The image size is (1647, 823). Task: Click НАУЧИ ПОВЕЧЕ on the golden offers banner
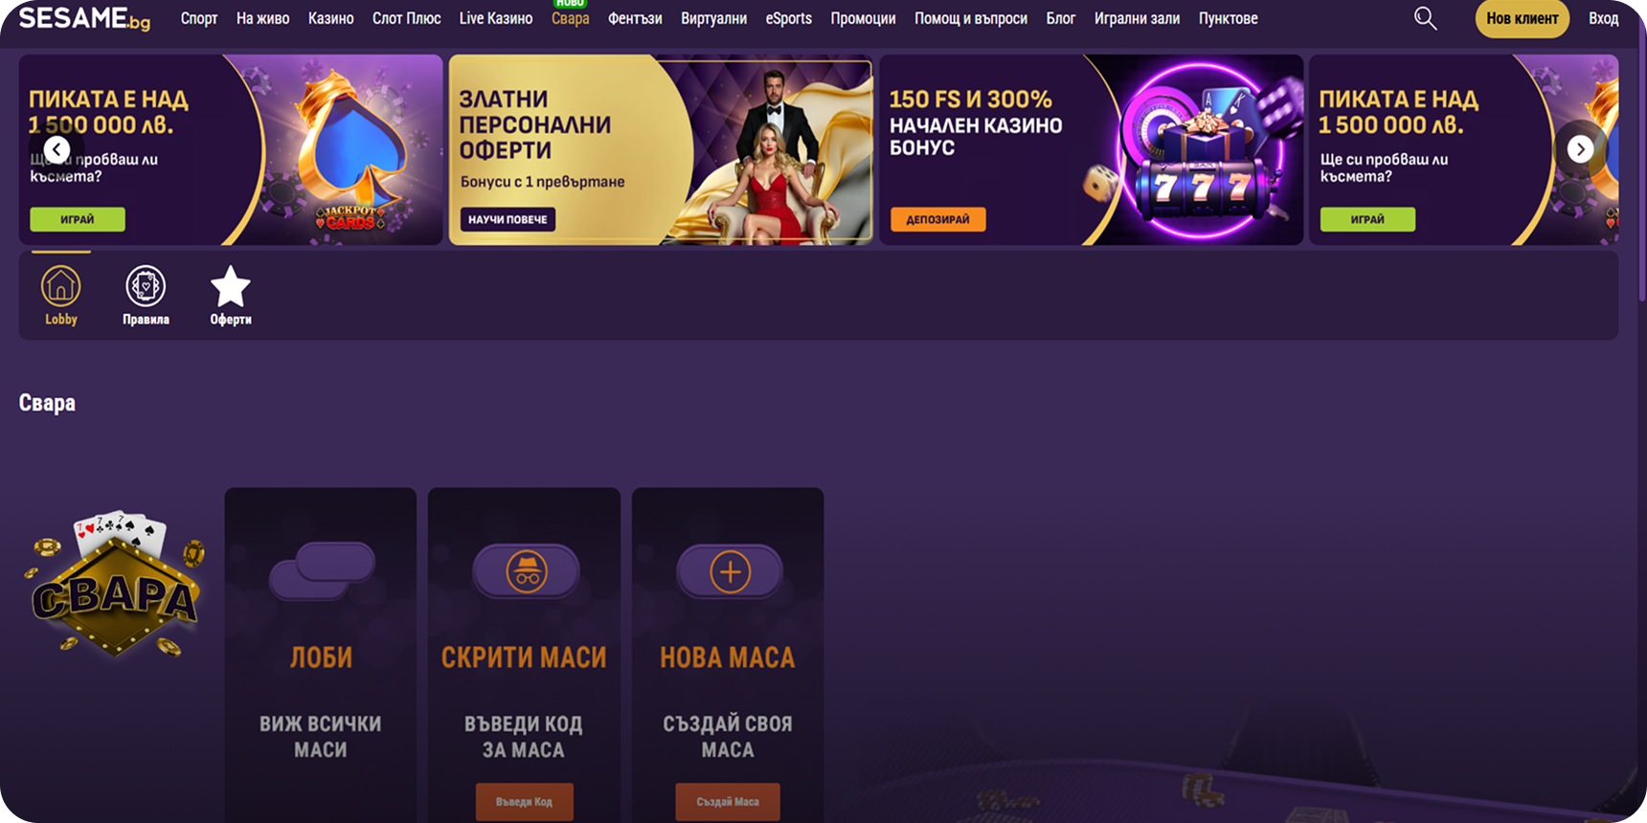tap(508, 219)
